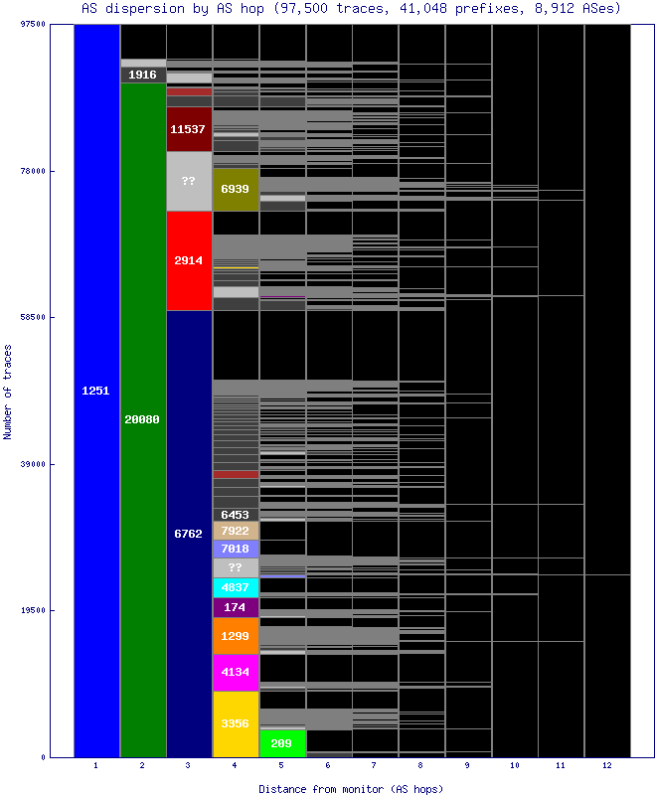Click the dark gray AS 1916 segment
The width and height of the screenshot is (655, 795).
click(143, 75)
